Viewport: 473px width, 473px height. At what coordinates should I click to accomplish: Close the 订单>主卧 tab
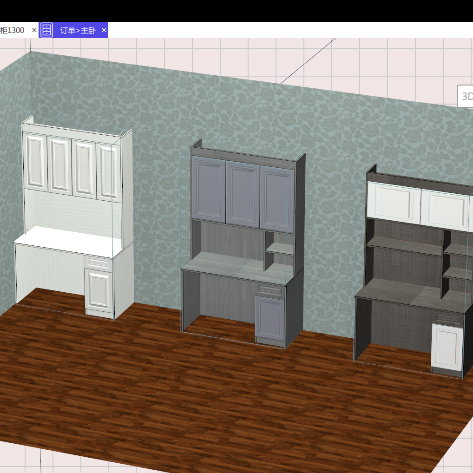pos(105,30)
